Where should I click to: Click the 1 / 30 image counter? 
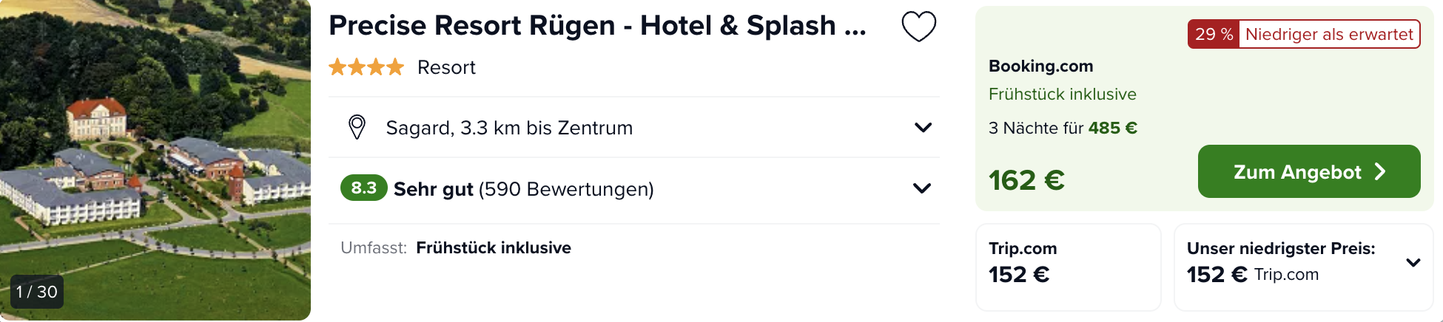(37, 292)
